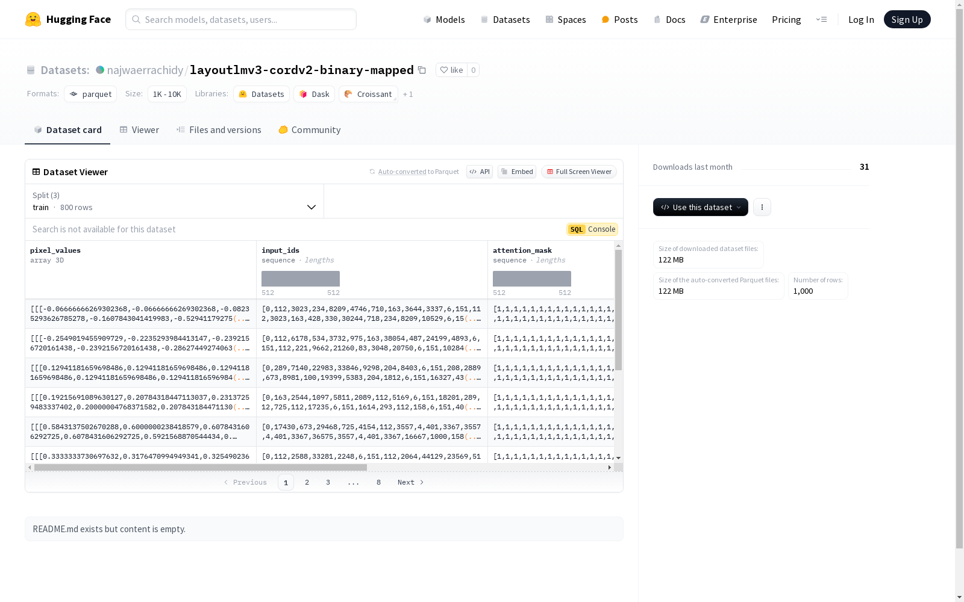This screenshot has height=602, width=964.
Task: Select the parquet format tag
Action: (x=90, y=94)
